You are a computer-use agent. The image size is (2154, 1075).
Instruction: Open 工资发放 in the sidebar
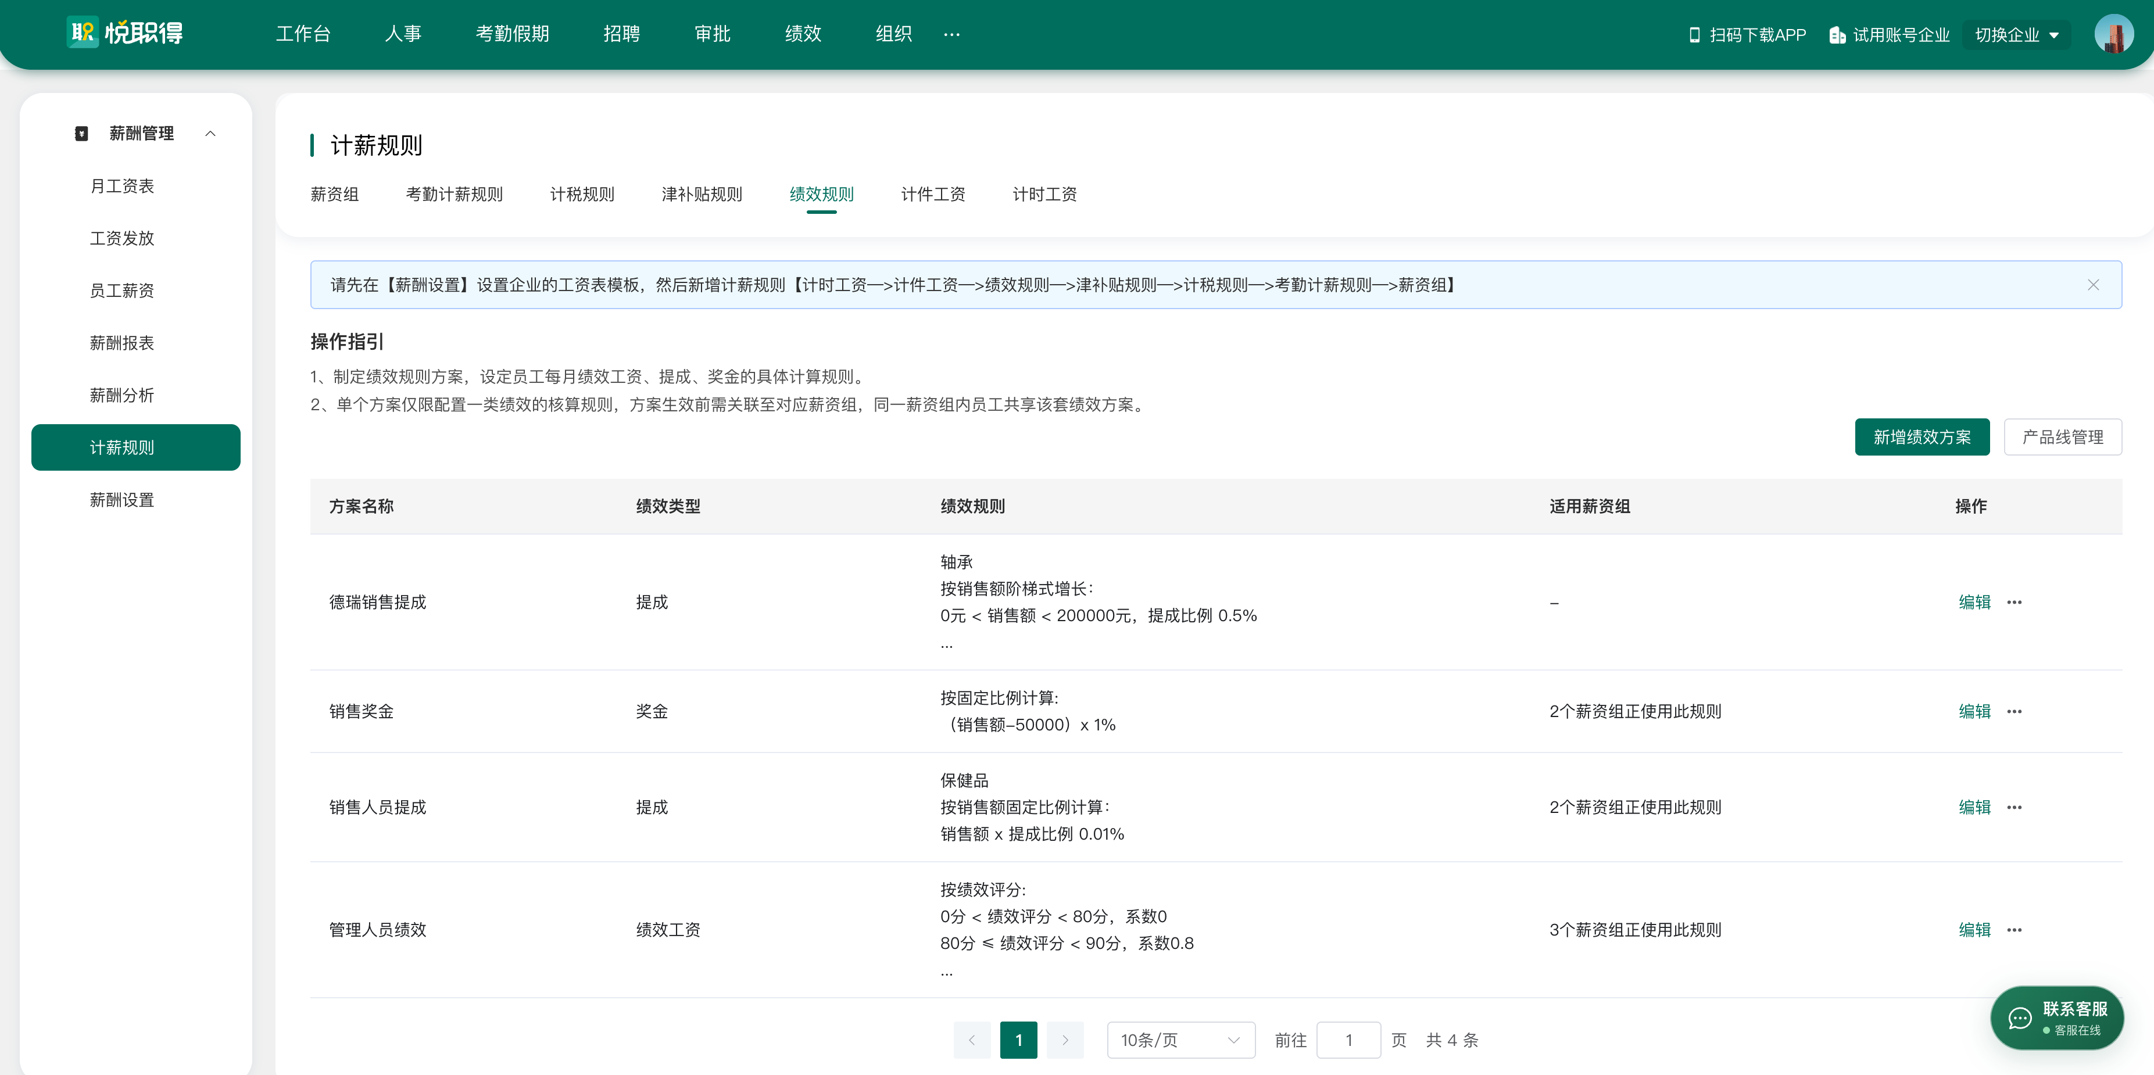click(122, 238)
